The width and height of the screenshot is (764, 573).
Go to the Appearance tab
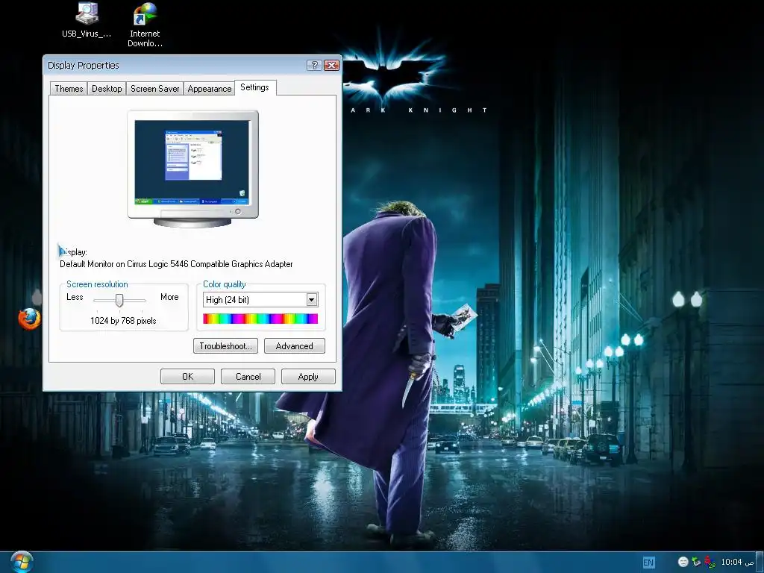point(210,89)
